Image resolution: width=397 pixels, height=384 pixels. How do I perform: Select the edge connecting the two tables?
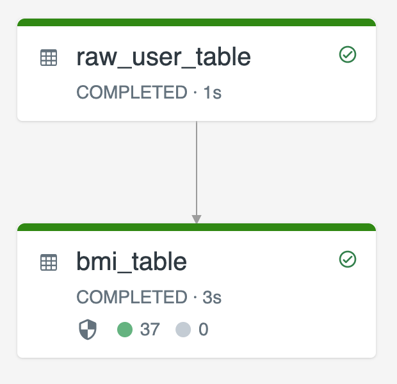click(x=197, y=168)
